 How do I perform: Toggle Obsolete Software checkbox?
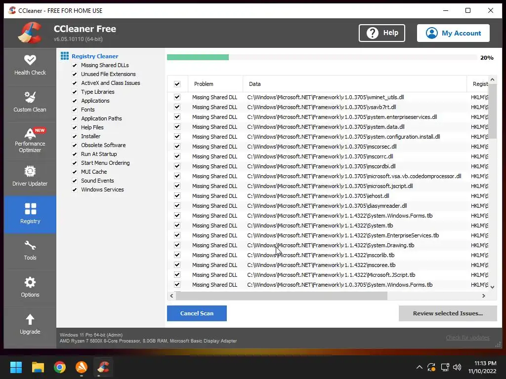pos(75,145)
